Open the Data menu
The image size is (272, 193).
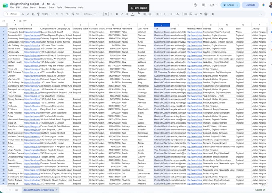pyautogui.click(x=51, y=8)
